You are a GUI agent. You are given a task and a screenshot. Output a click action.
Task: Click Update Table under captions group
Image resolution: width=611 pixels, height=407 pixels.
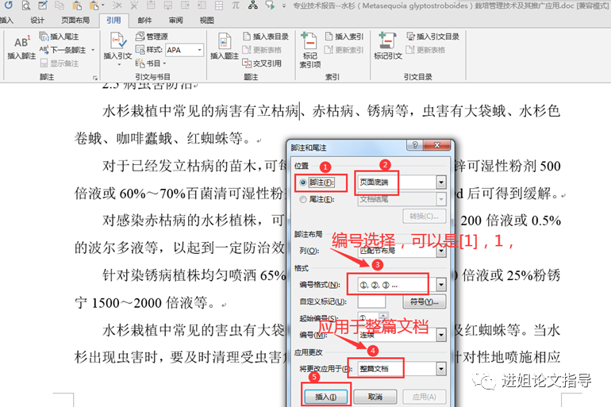tap(262, 50)
